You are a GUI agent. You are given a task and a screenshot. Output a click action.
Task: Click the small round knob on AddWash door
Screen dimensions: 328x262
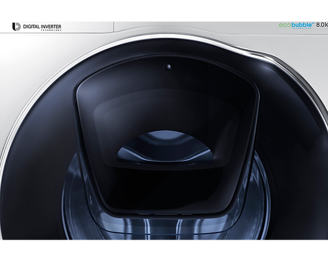pos(167,67)
